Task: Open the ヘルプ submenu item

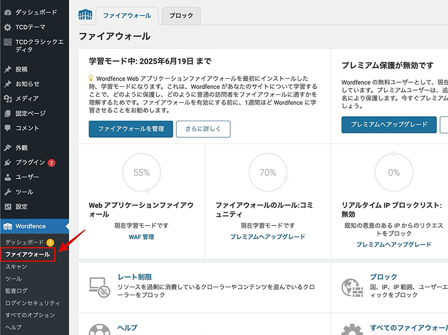Action: (14, 327)
